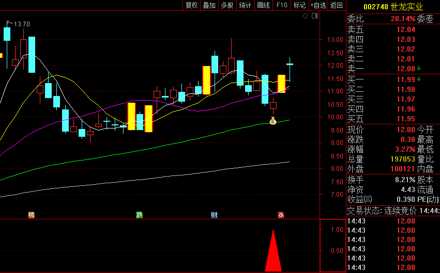
Task: Select the 卖一 price 12.00
Action: [x=406, y=69]
